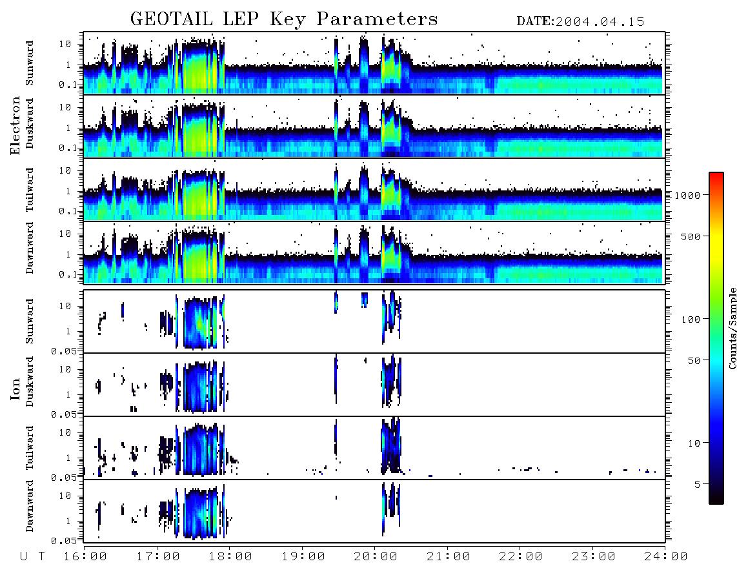Screen dimensions: 737x568
Task: Click the Ion "Sunward" panel label
Action: click(x=30, y=321)
